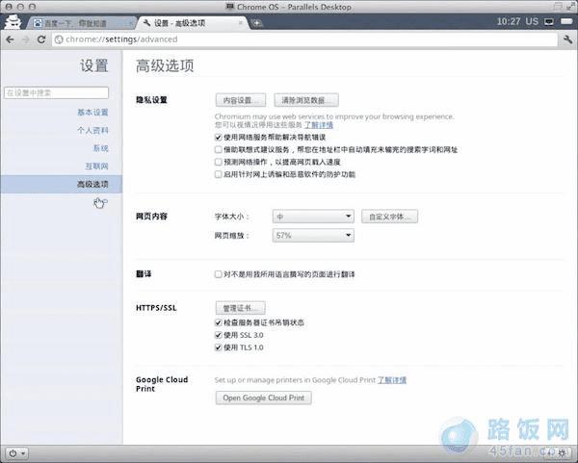
Task: Open 互联网 in sidebar
Action: 96,167
